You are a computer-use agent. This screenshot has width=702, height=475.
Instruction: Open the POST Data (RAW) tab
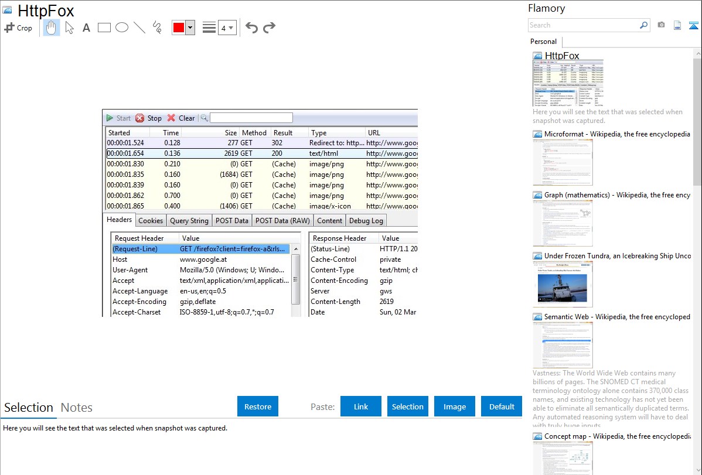(282, 221)
